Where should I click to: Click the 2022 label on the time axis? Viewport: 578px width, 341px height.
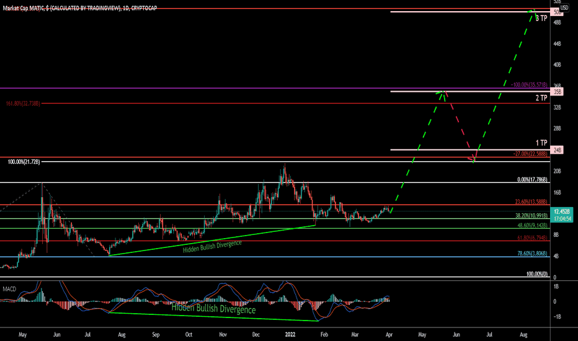290,335
